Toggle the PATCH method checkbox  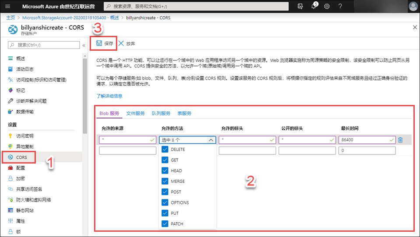(165, 224)
